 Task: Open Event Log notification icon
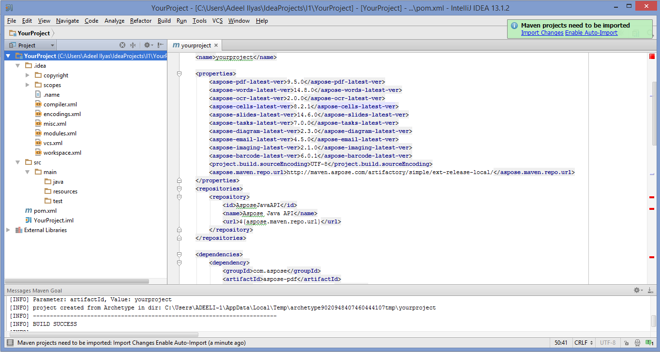point(649,343)
